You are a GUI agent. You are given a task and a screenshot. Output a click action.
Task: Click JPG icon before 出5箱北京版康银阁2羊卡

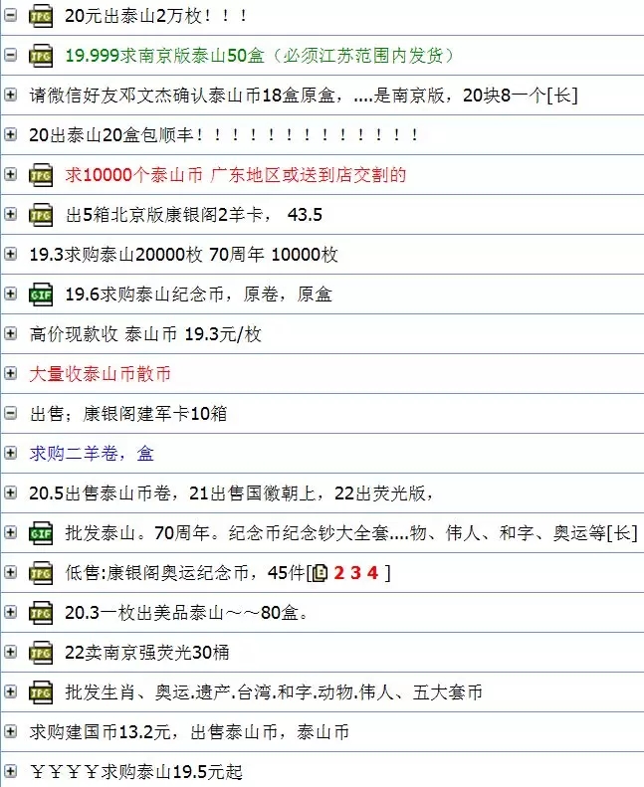pos(41,215)
